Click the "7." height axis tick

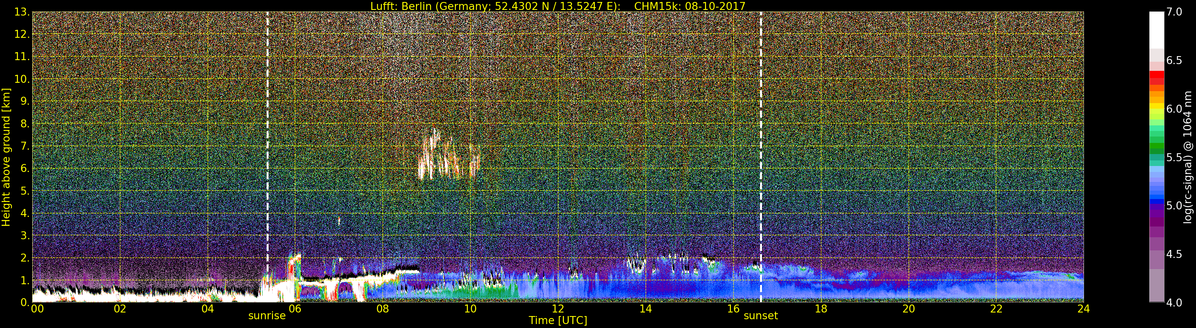pyautogui.click(x=25, y=146)
